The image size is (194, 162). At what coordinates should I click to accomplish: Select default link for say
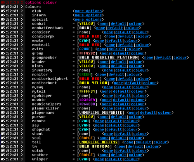pyautogui.click(x=114, y=125)
